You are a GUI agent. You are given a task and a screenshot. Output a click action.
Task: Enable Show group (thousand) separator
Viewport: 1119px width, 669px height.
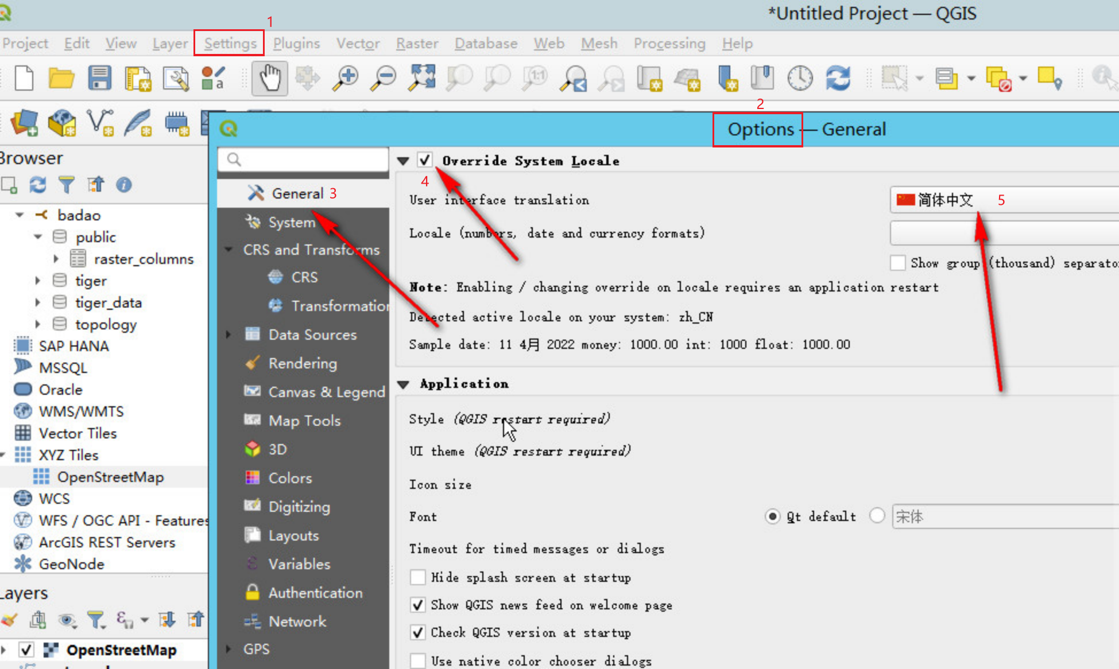[x=897, y=263]
